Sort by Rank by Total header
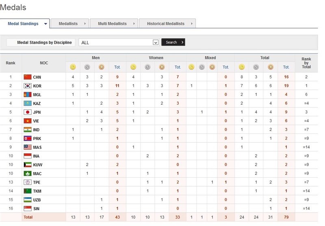The width and height of the screenshot is (325, 226). click(x=306, y=63)
